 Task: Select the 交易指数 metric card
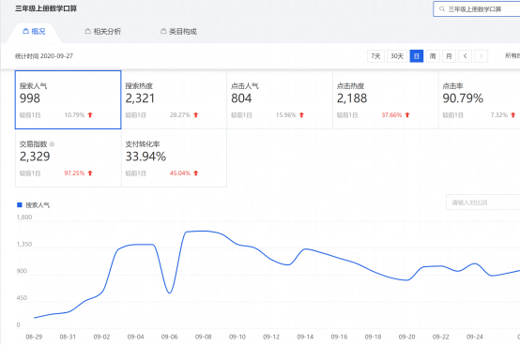coord(68,157)
